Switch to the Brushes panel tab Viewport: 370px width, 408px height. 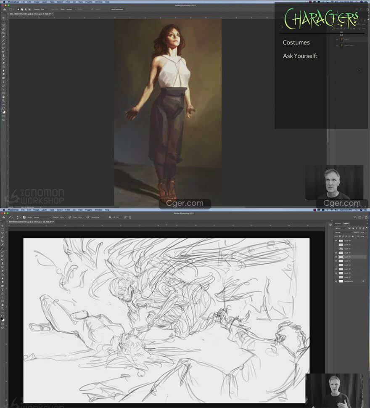tap(338, 223)
